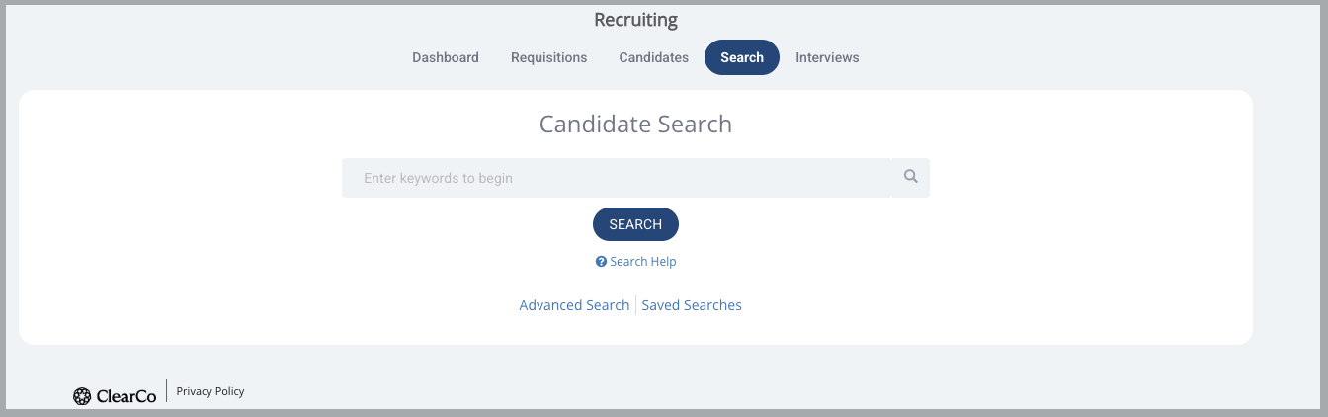Click the ClearCo circular logo icon

point(82,396)
